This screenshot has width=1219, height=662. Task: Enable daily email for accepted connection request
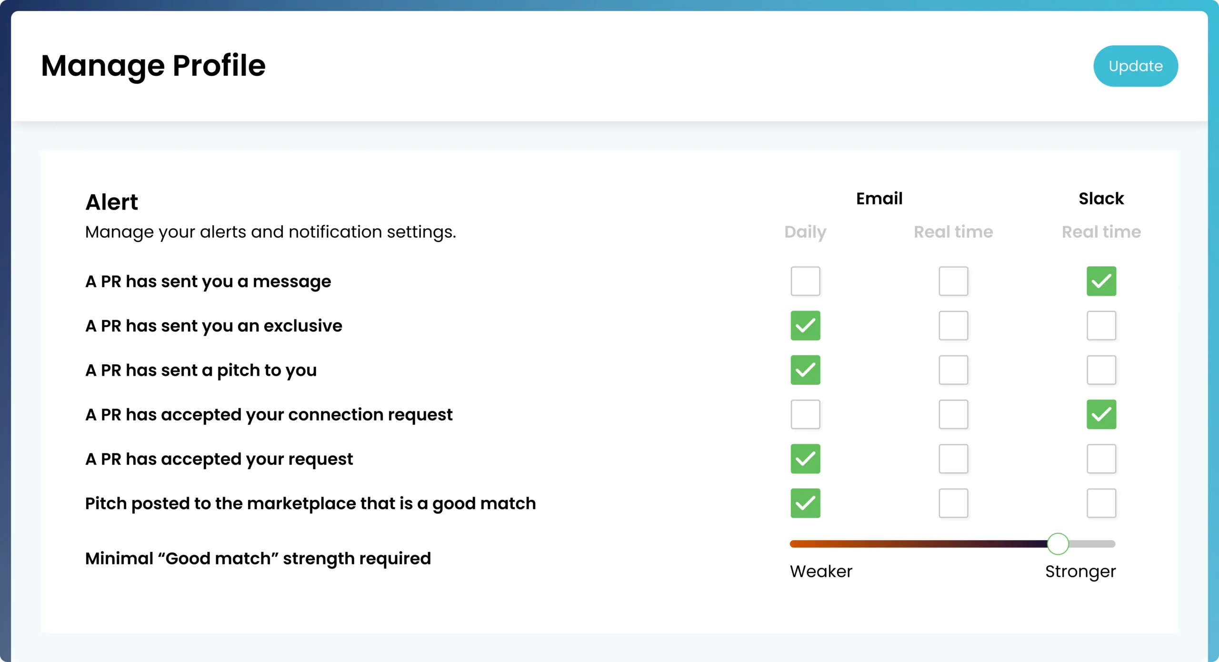point(805,414)
